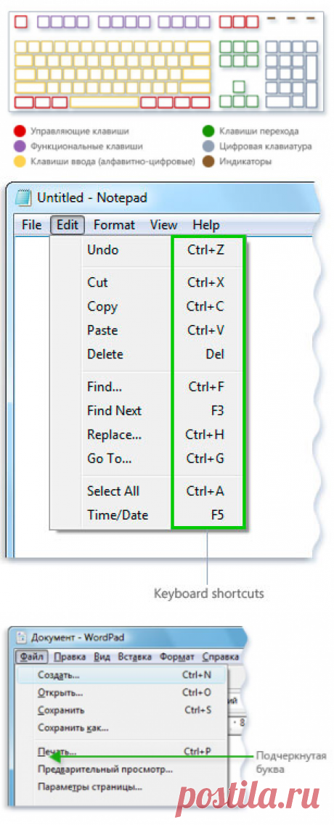Open the Format menu in Notepad
The width and height of the screenshot is (334, 825).
click(x=114, y=225)
